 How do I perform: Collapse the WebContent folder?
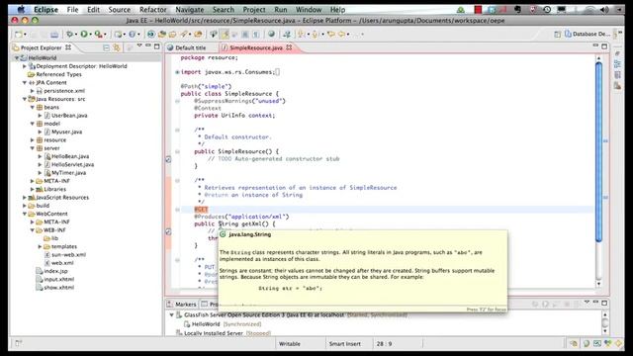coord(24,214)
